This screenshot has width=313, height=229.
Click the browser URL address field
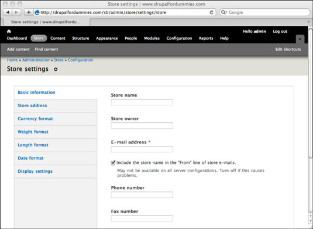pos(124,12)
